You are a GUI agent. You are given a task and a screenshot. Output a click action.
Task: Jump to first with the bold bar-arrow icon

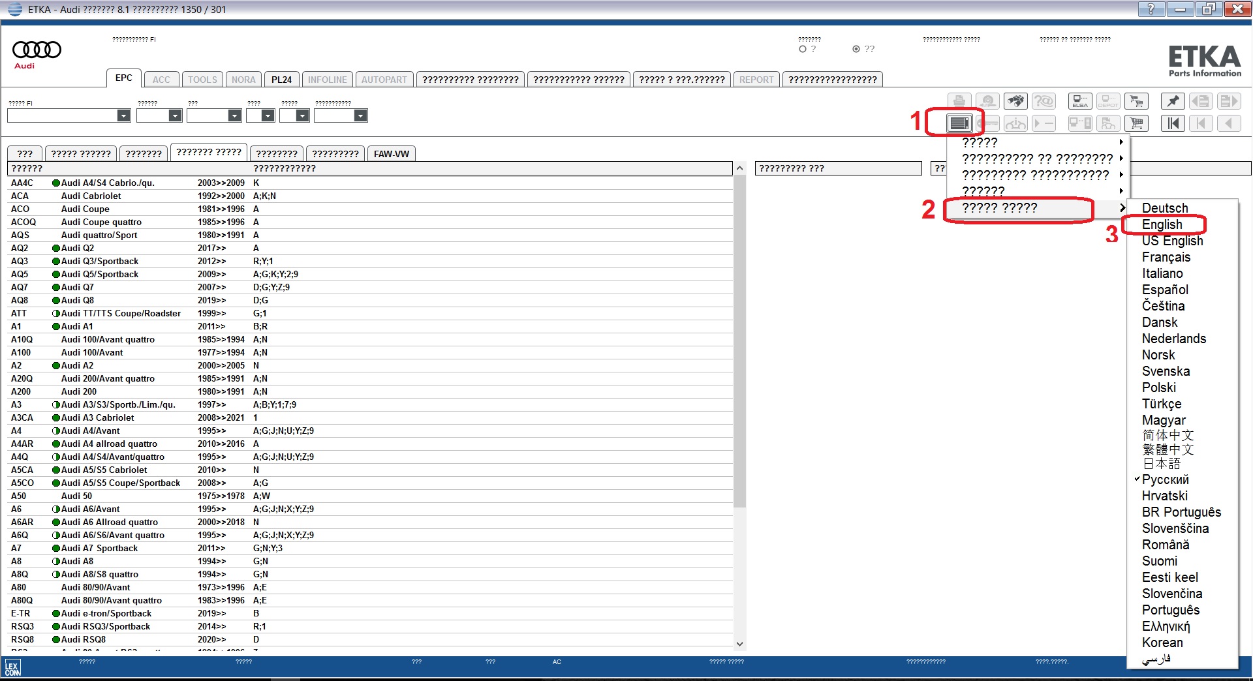pos(1173,123)
